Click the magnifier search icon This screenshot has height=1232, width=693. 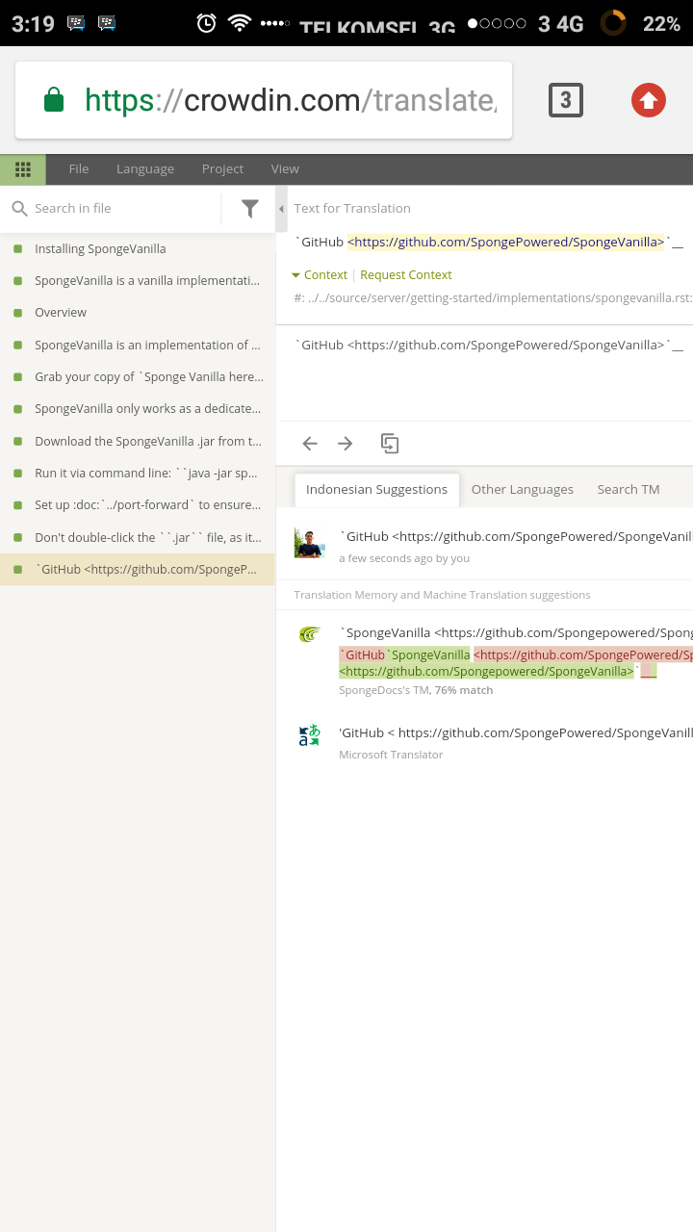(x=19, y=208)
